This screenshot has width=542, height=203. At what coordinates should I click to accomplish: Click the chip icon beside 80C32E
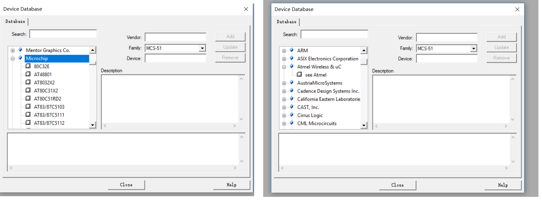pos(28,66)
